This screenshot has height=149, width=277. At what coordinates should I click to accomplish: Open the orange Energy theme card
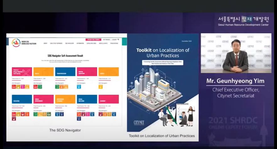(109, 72)
